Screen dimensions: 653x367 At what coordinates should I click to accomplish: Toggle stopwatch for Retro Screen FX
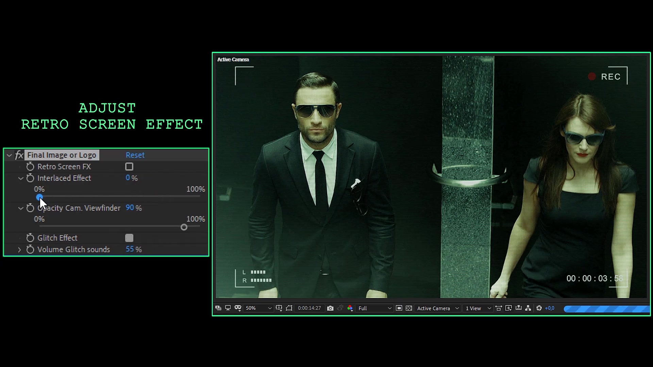coord(30,167)
